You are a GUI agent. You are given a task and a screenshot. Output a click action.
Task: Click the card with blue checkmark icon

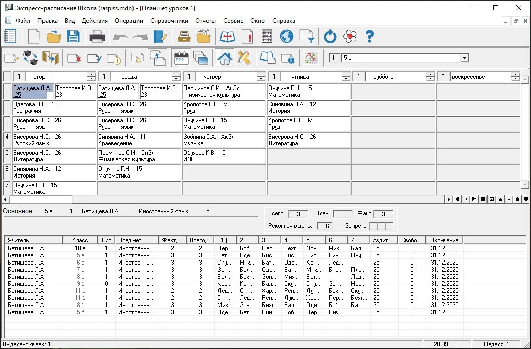point(94,58)
